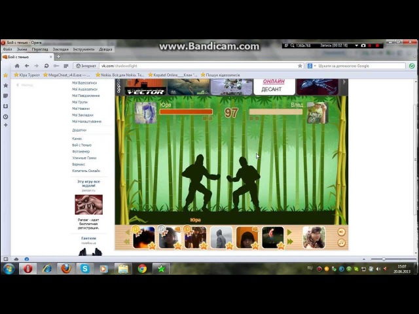This screenshot has height=314, width=419.
Task: Open the Nokia bookmark
Action: [x=120, y=75]
